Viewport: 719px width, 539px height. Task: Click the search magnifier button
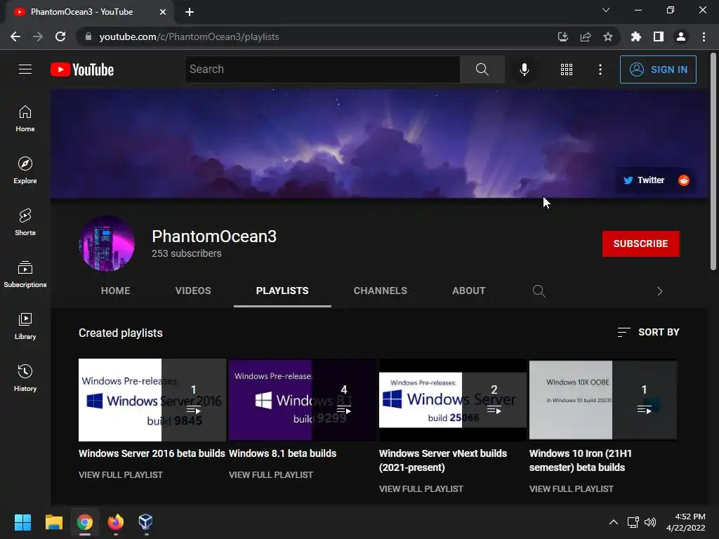(482, 69)
